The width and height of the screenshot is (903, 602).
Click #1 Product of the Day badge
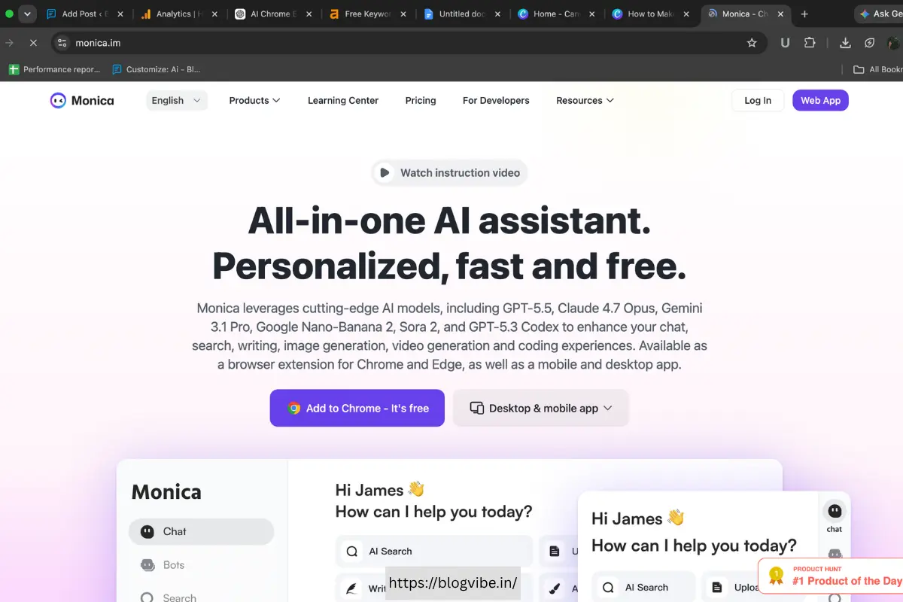click(831, 576)
